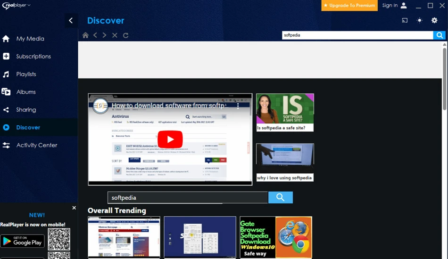Select the Subscriptions plus icon
448x259 pixels.
tap(6, 56)
